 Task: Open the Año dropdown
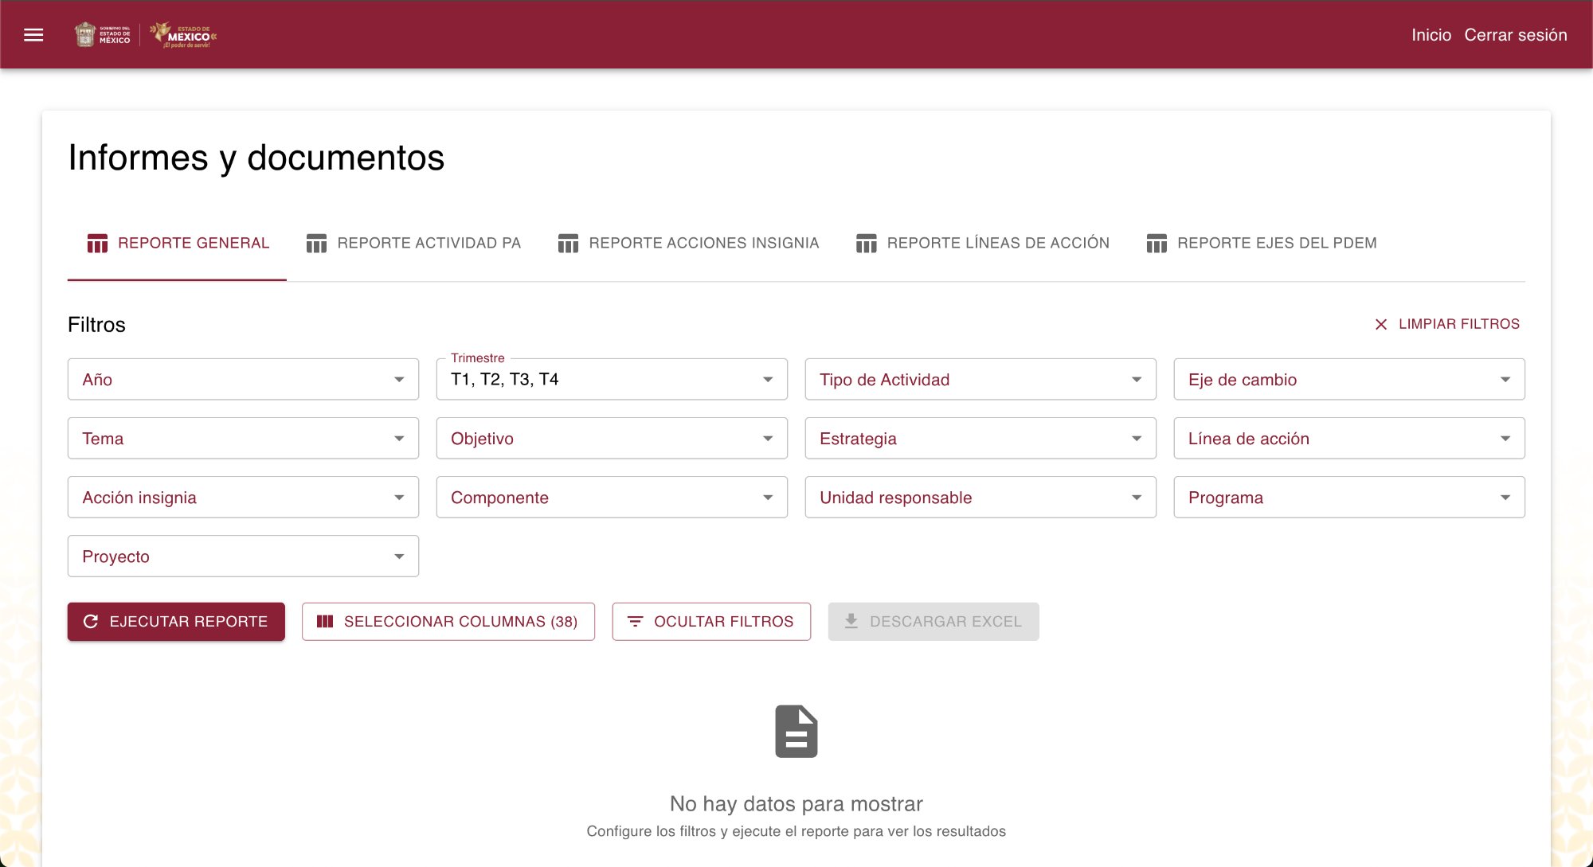tap(243, 380)
